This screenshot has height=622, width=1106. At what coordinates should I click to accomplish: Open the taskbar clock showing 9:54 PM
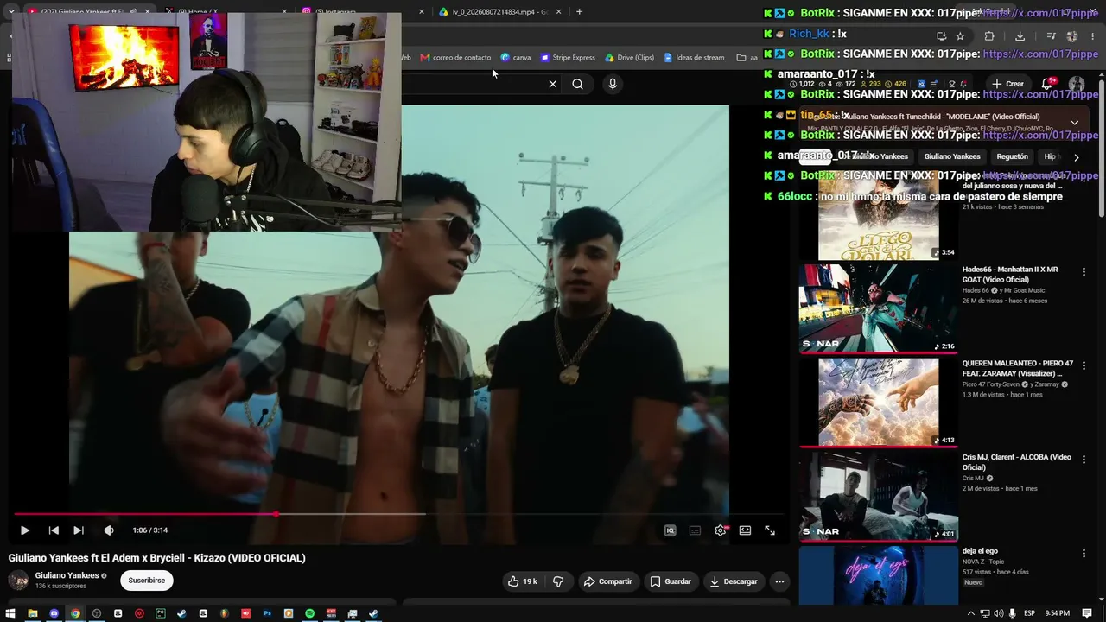coord(1058,613)
